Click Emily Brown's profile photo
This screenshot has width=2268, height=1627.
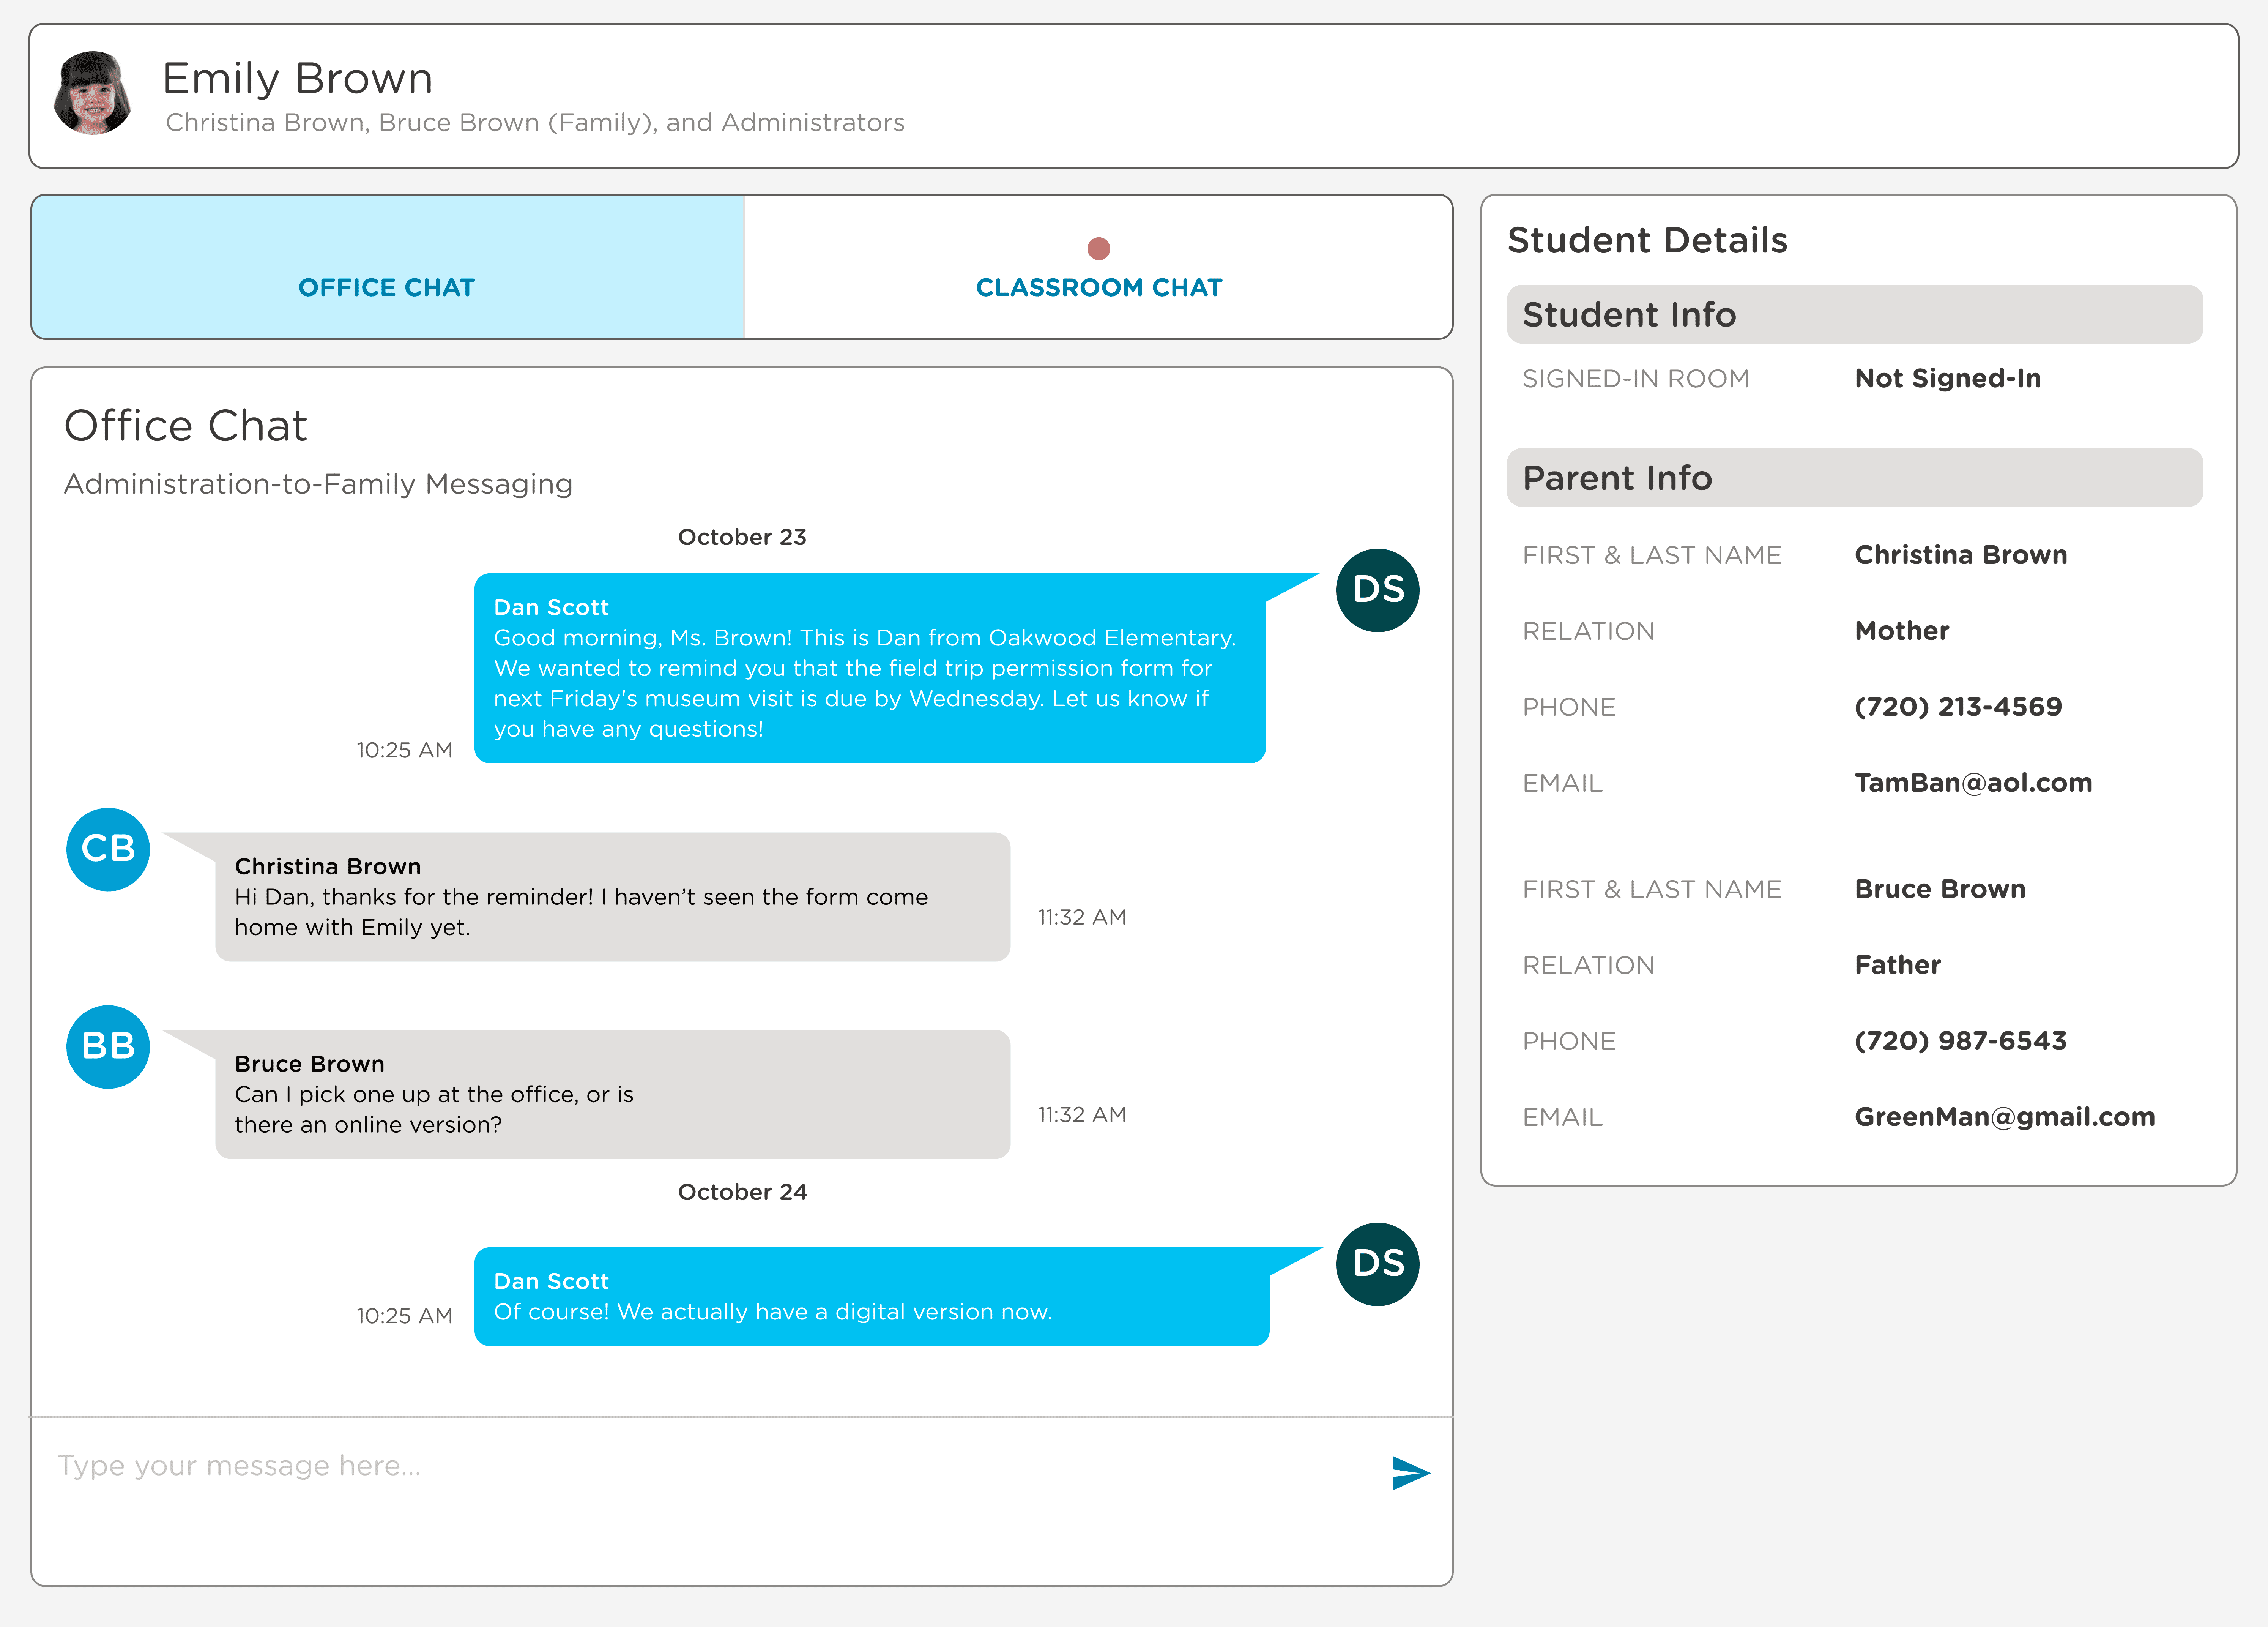point(93,93)
